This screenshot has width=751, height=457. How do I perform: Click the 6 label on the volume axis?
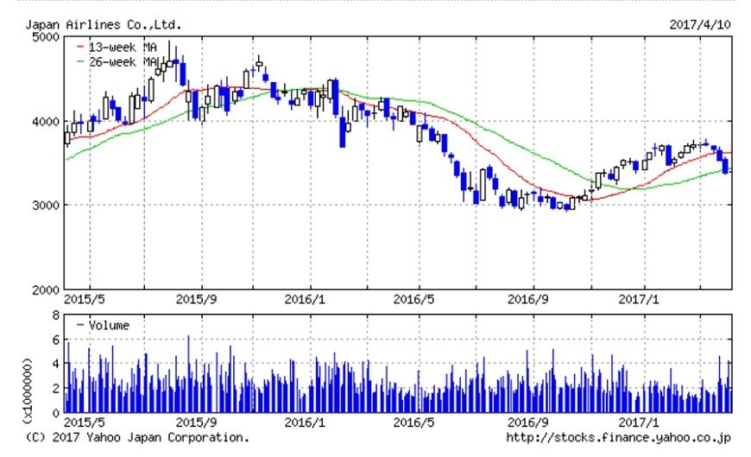pos(54,341)
